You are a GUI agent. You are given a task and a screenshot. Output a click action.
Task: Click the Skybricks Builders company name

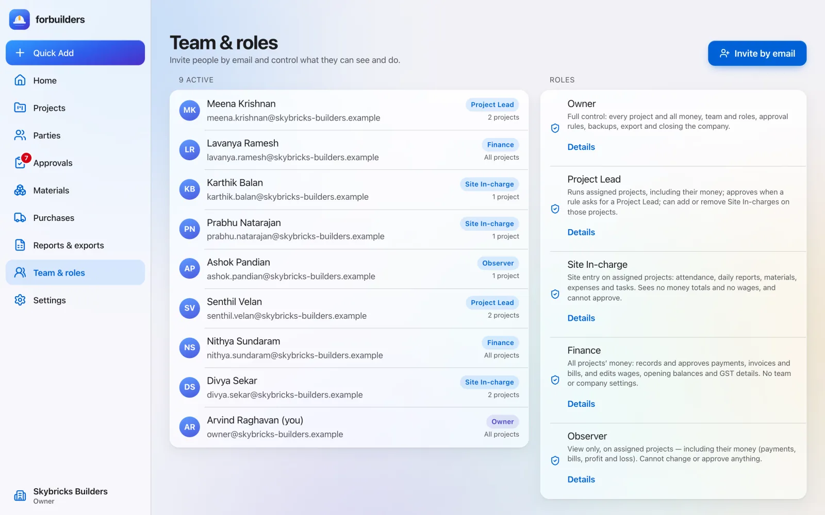[71, 491]
